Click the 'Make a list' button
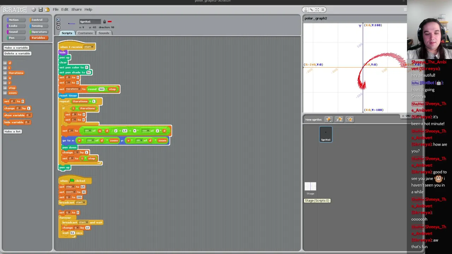 point(12,131)
